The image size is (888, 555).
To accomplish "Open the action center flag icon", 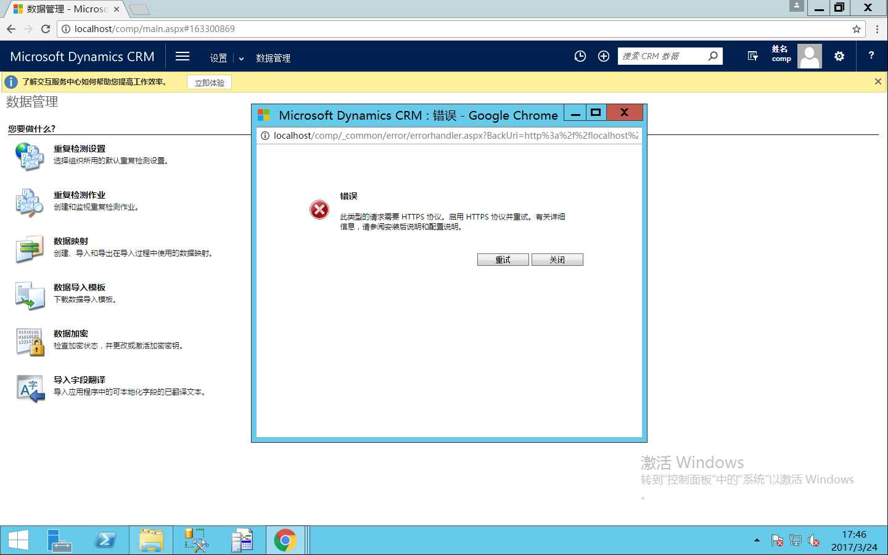I will click(x=777, y=541).
